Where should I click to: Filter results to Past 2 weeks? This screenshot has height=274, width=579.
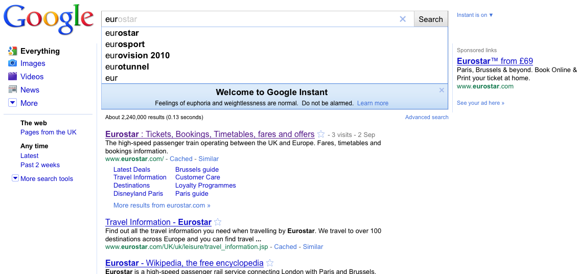[x=40, y=165]
